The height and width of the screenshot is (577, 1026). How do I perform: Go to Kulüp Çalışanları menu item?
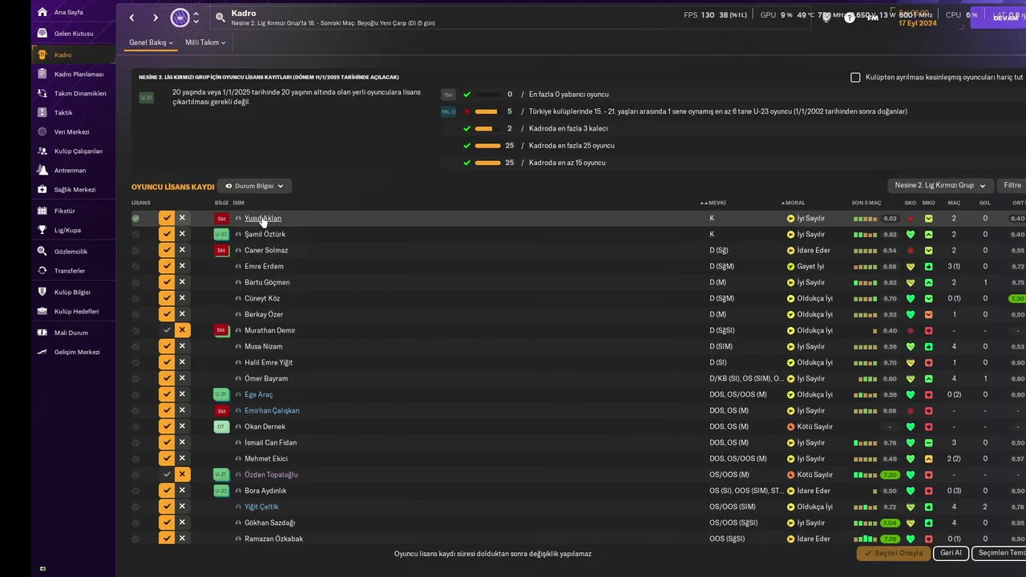coord(79,151)
